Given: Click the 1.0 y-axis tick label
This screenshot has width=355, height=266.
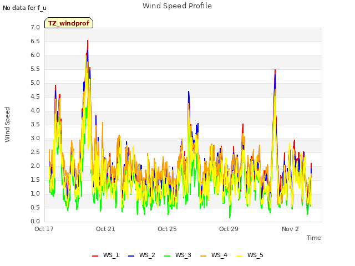Looking at the screenshot, I should (35, 193).
